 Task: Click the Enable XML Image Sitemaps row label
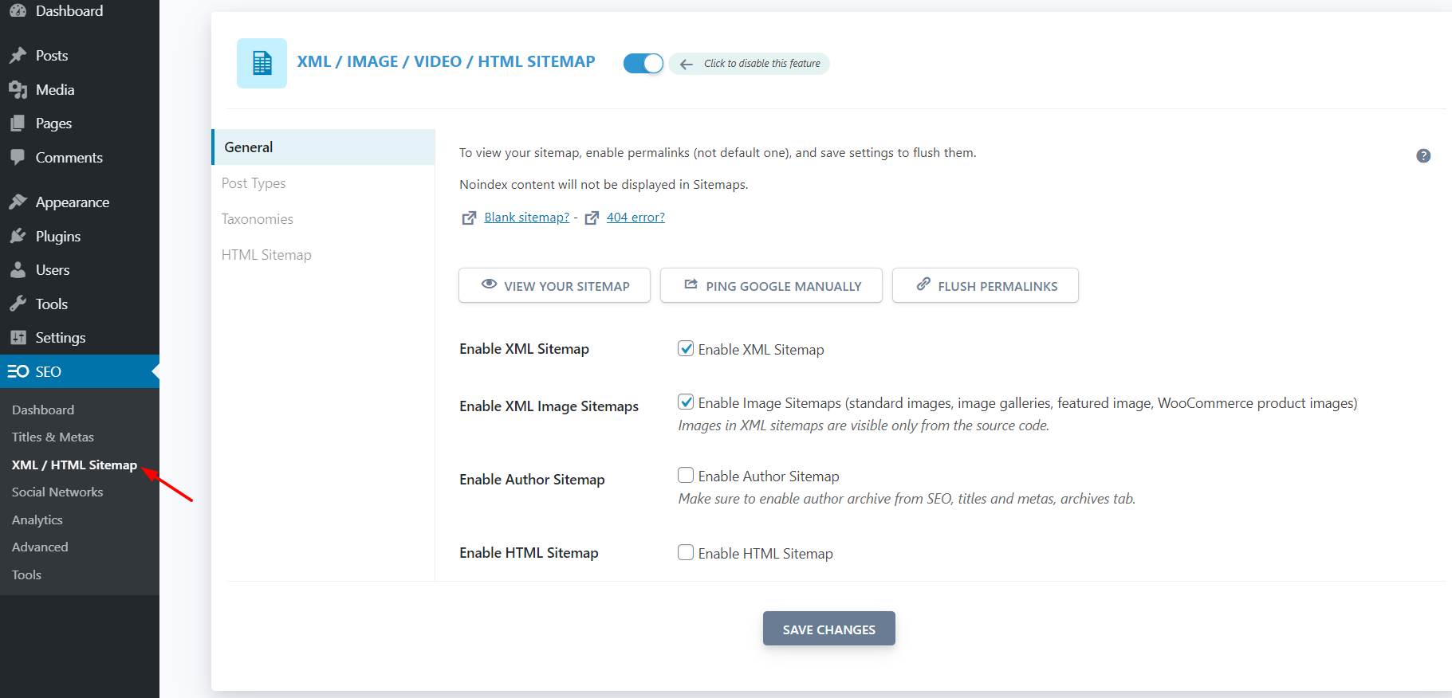(549, 406)
